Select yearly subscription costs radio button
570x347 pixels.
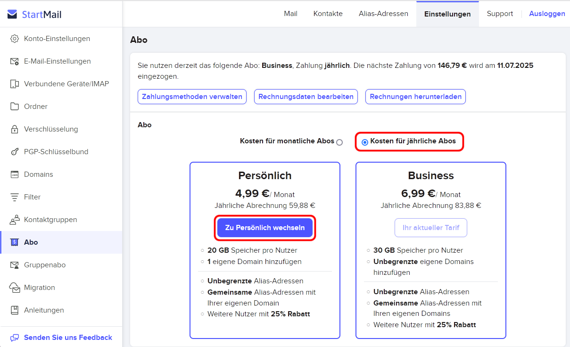[364, 142]
